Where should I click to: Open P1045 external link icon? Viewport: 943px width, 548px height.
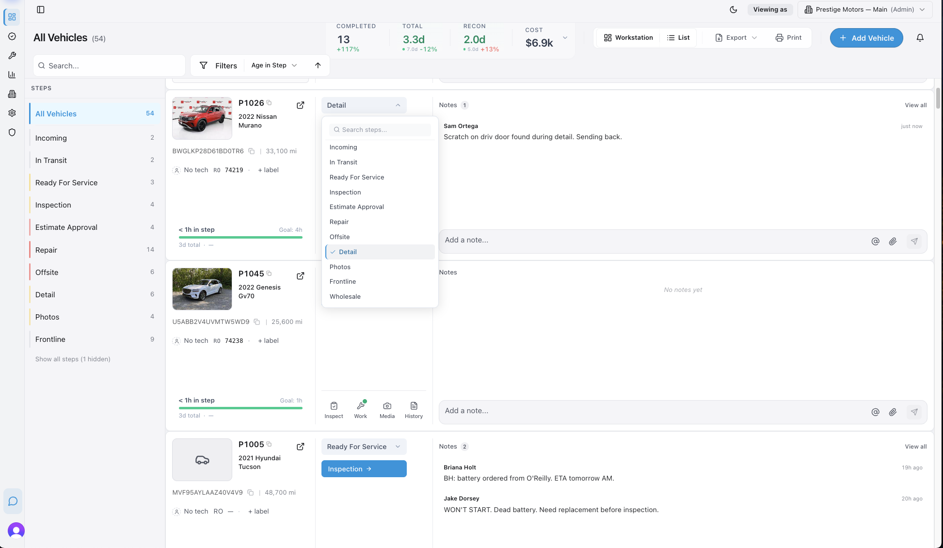coord(301,276)
